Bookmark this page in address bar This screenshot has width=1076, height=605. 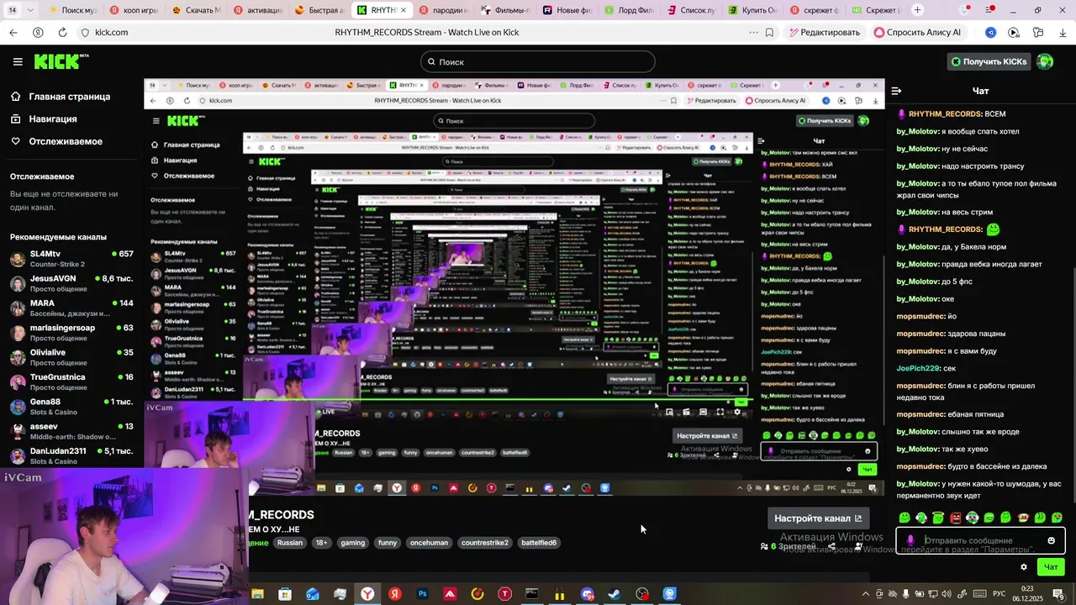coord(769,32)
